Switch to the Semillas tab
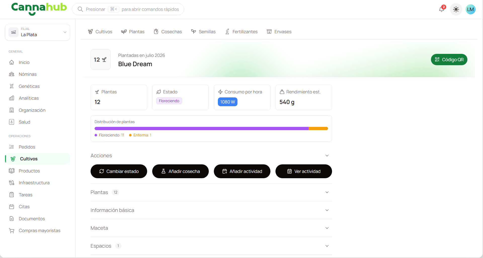 203,32
